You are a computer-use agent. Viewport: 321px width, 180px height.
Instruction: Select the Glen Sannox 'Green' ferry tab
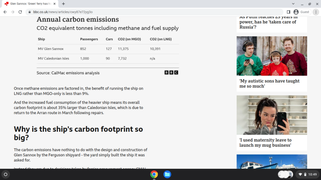[30, 4]
